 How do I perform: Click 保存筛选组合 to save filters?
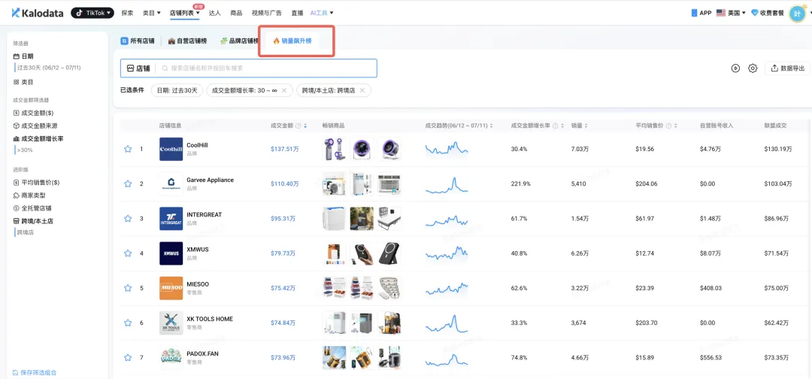coord(35,372)
